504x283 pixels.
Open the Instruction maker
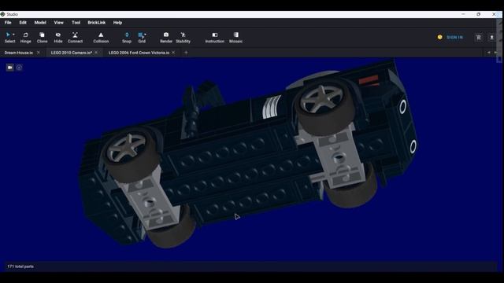tap(215, 37)
